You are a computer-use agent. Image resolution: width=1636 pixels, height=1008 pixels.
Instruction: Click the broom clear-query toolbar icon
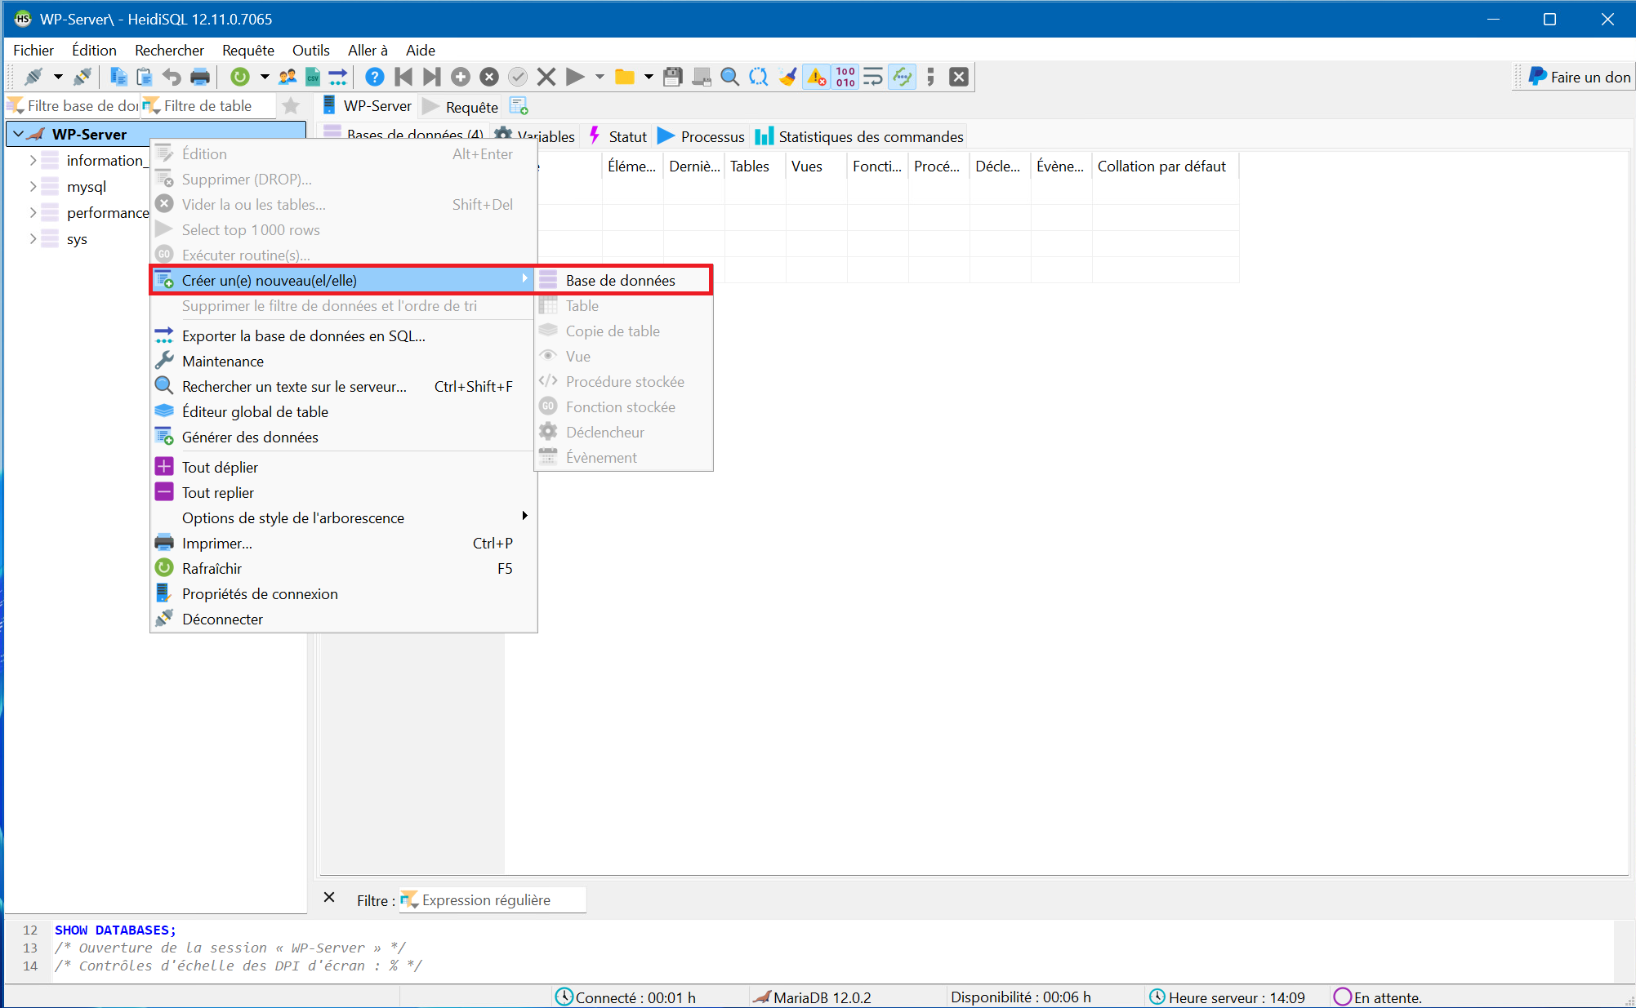click(787, 77)
